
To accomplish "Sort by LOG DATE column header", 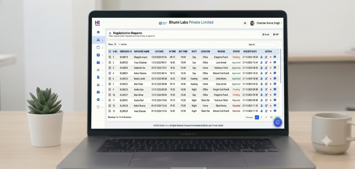I will [159, 52].
